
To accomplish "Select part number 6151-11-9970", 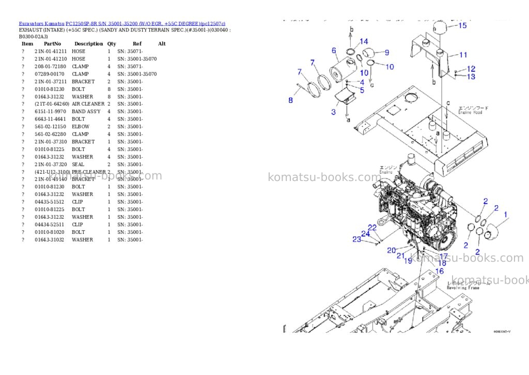I will [50, 112].
